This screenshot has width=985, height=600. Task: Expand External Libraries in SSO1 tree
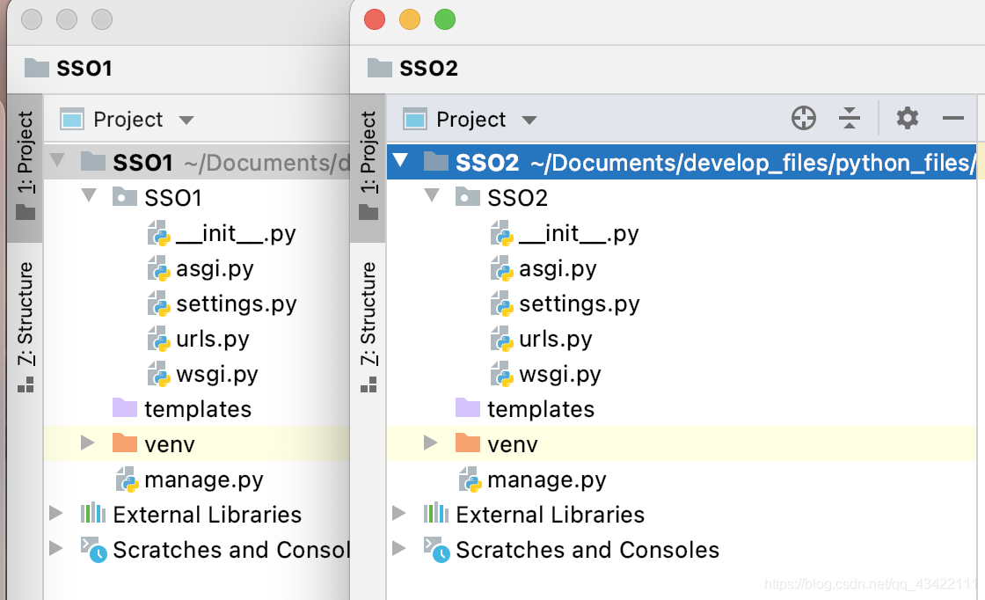coord(56,513)
